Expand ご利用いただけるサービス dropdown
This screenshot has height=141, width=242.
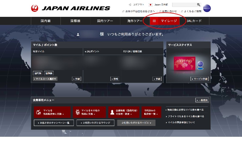coord(136,123)
